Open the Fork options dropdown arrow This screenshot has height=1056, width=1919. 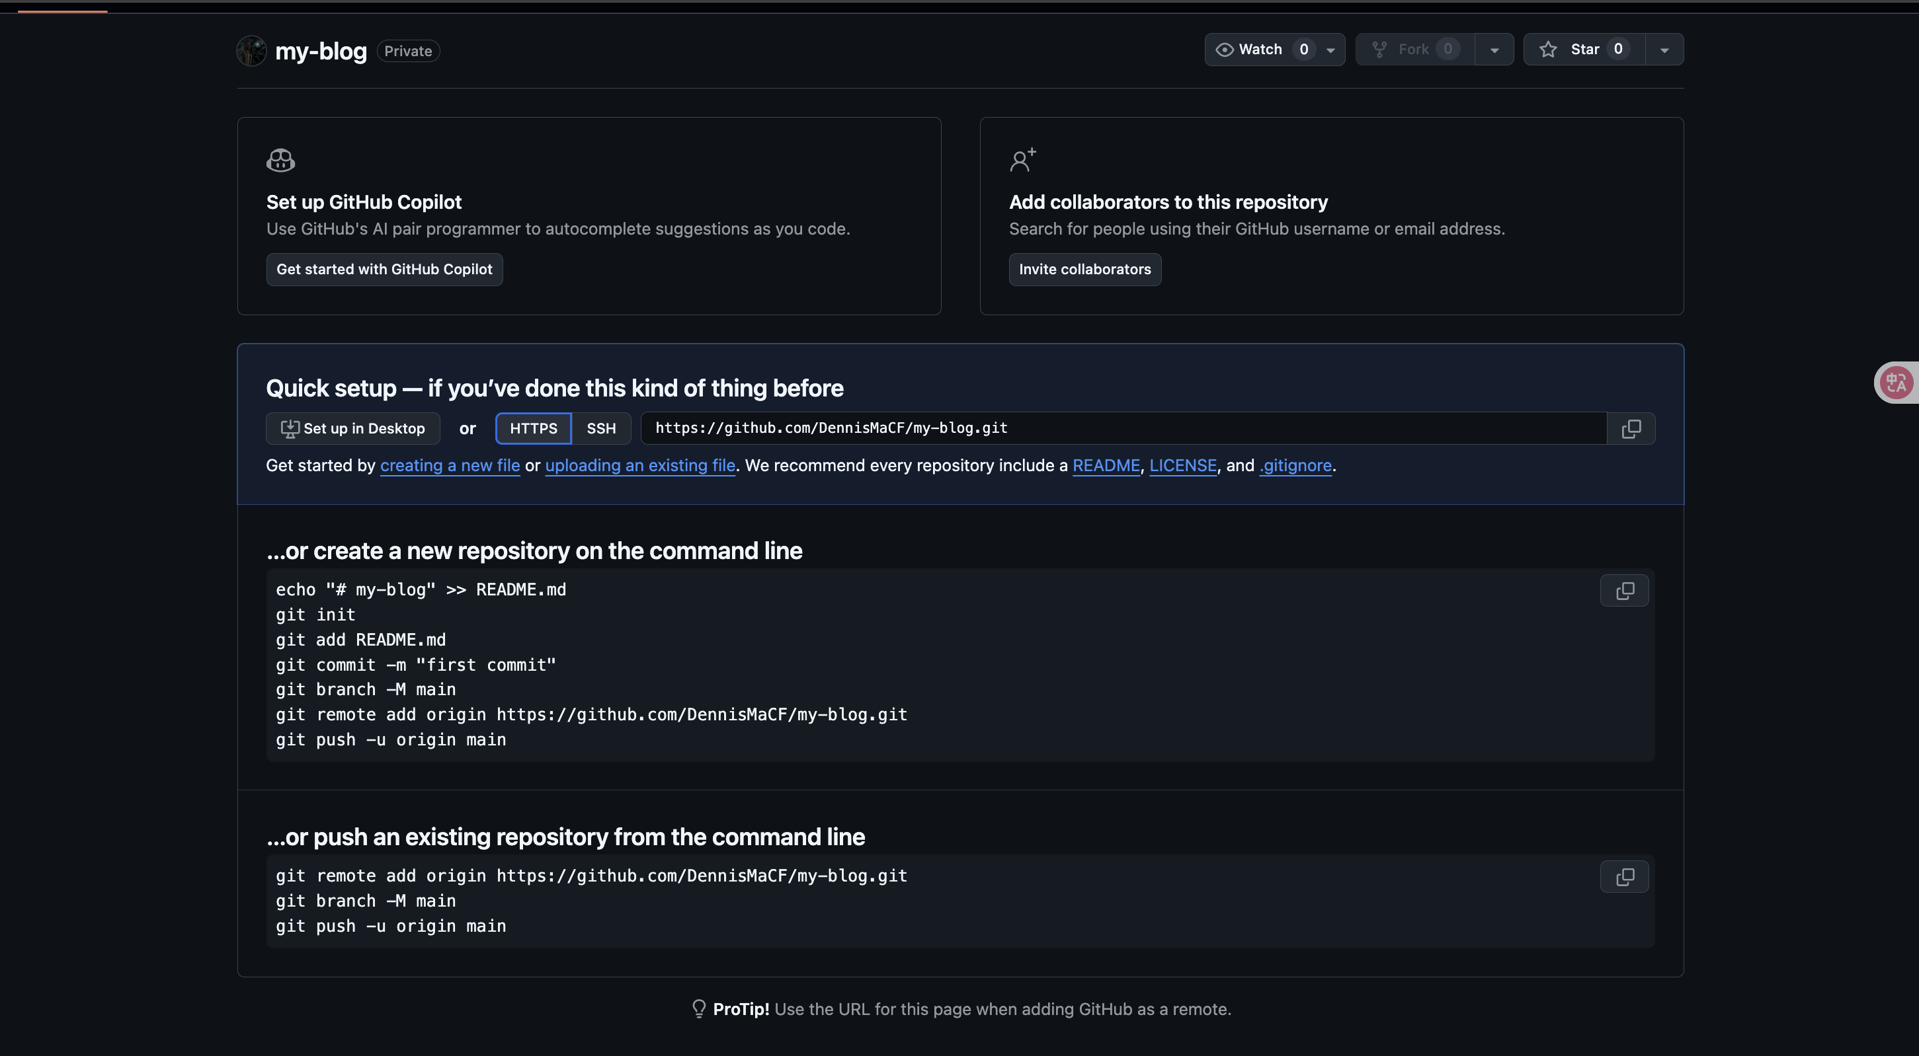1494,50
